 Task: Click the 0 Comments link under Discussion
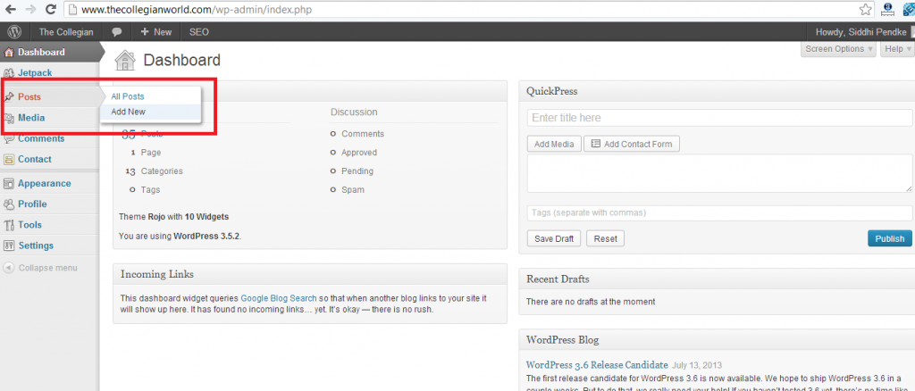point(357,134)
